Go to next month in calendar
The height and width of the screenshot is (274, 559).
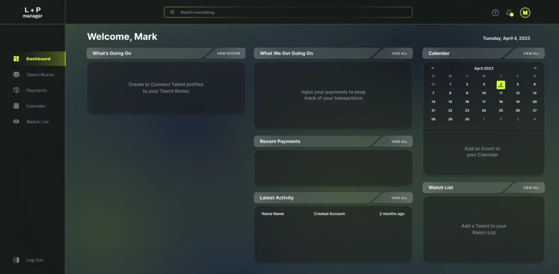(534, 68)
